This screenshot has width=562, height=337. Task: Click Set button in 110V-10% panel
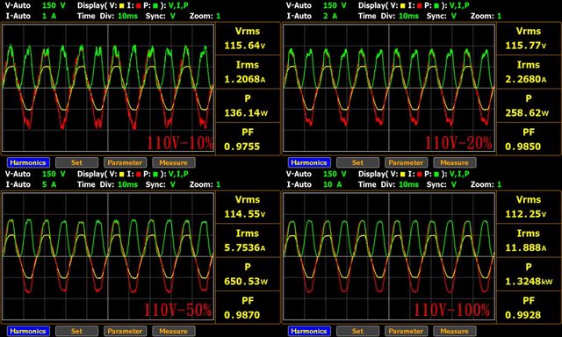click(x=76, y=162)
